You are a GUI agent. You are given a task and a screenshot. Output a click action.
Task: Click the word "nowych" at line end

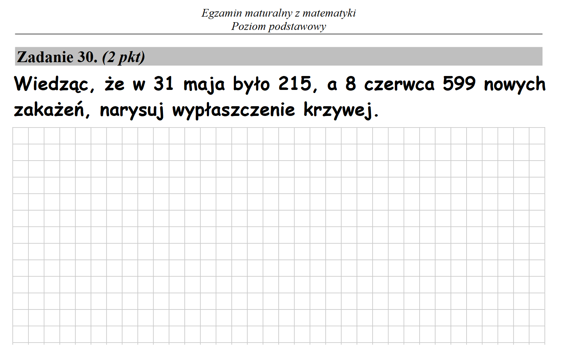click(x=514, y=85)
